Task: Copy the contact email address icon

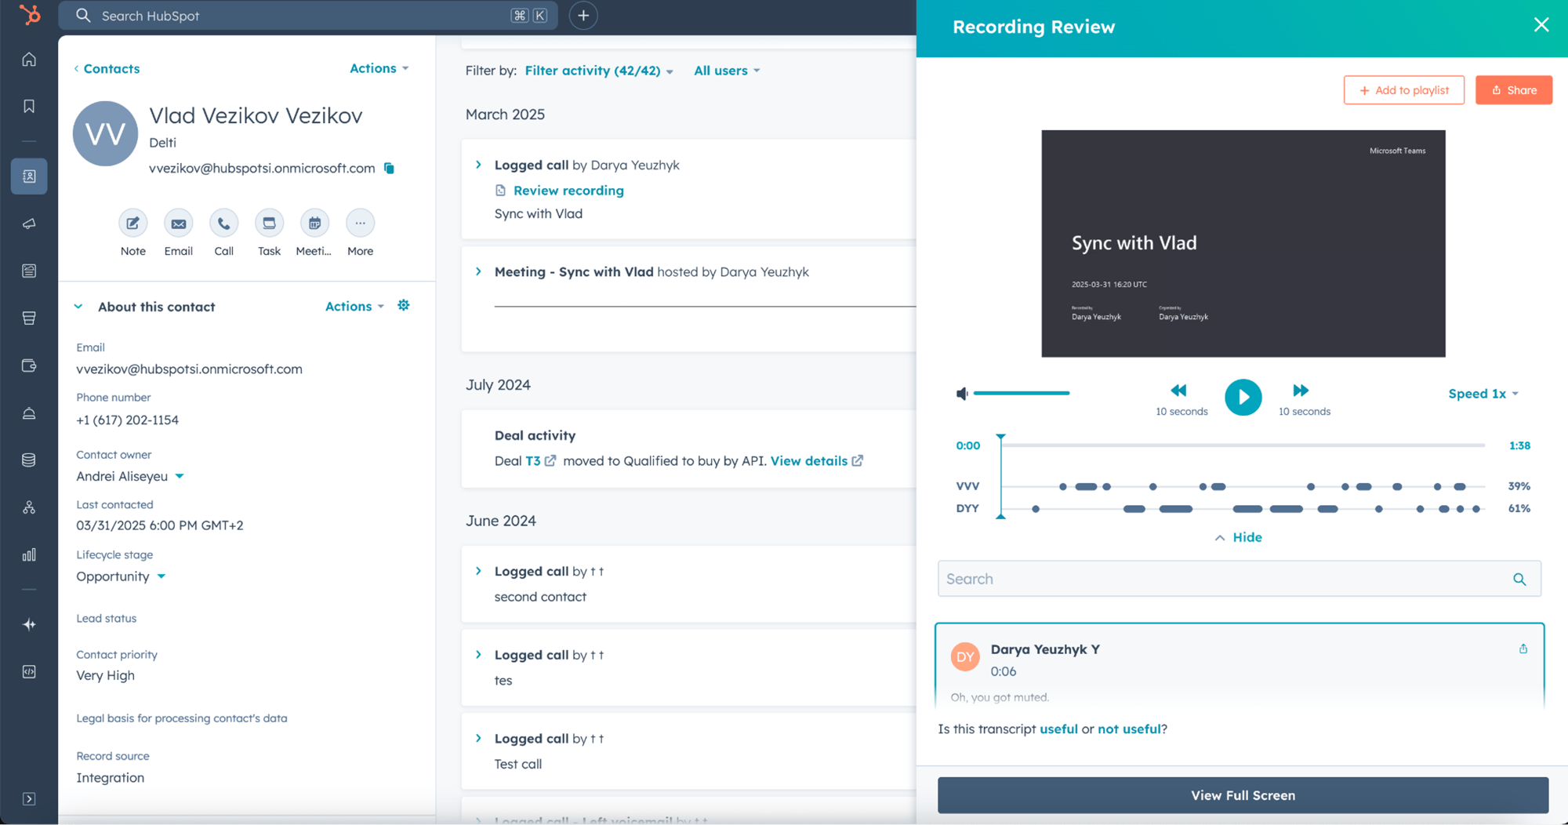Action: pos(389,169)
